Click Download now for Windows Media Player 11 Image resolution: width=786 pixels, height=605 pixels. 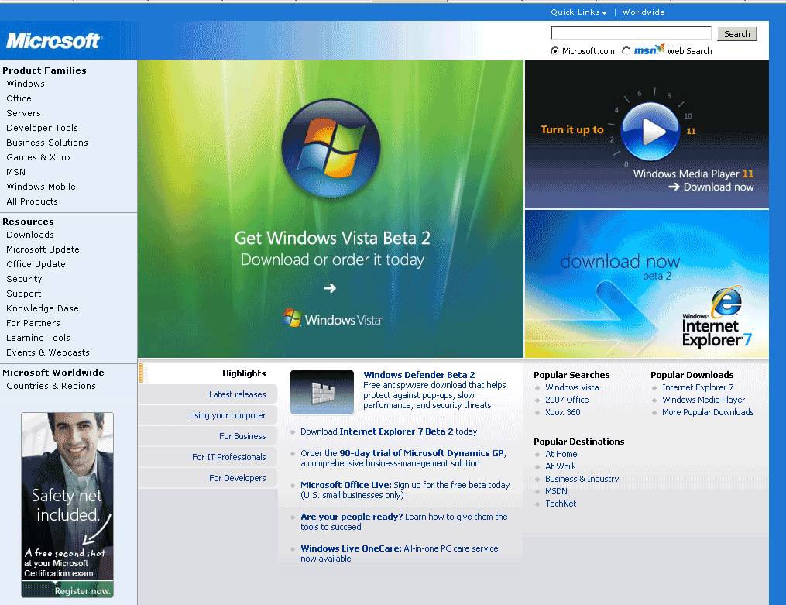[x=711, y=187]
